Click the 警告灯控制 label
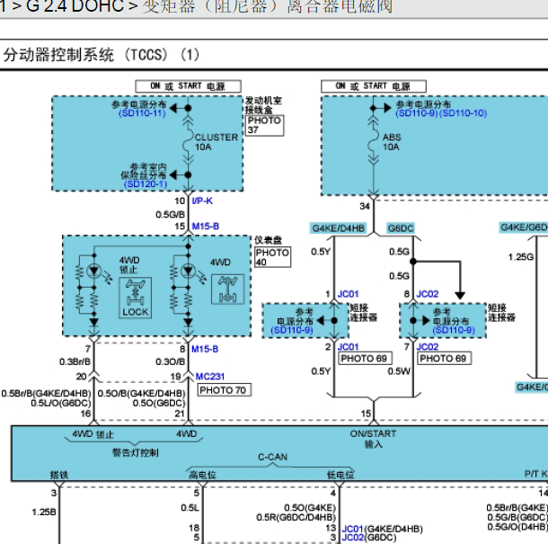548x544 pixels. click(x=136, y=452)
